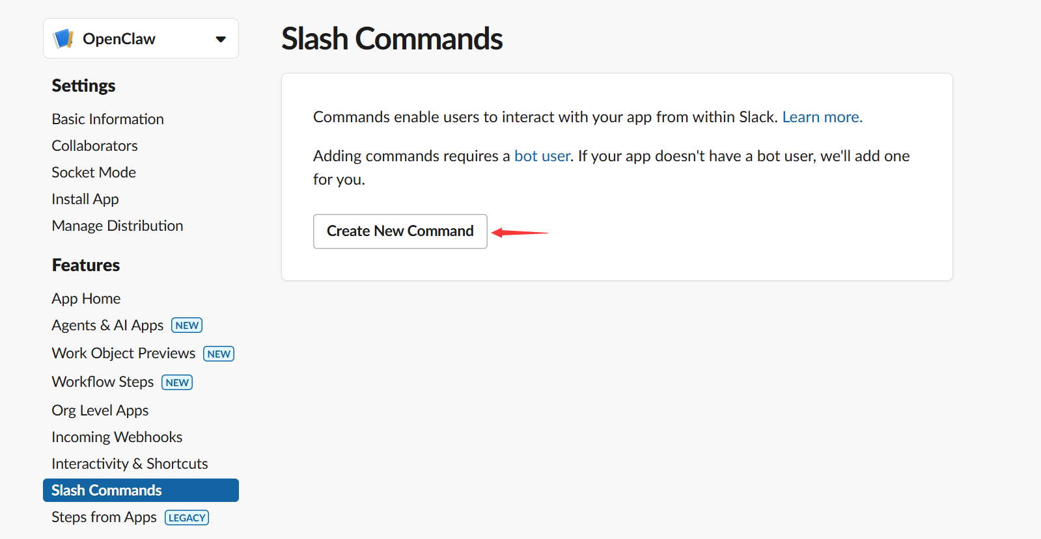
Task: Open the Workflow Steps page
Action: coord(103,382)
